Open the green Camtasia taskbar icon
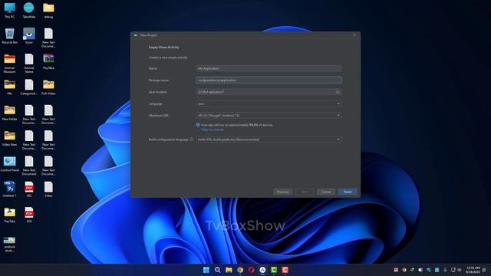 pos(274,270)
